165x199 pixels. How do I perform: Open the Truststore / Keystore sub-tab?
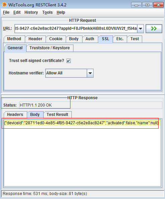[x=50, y=48]
